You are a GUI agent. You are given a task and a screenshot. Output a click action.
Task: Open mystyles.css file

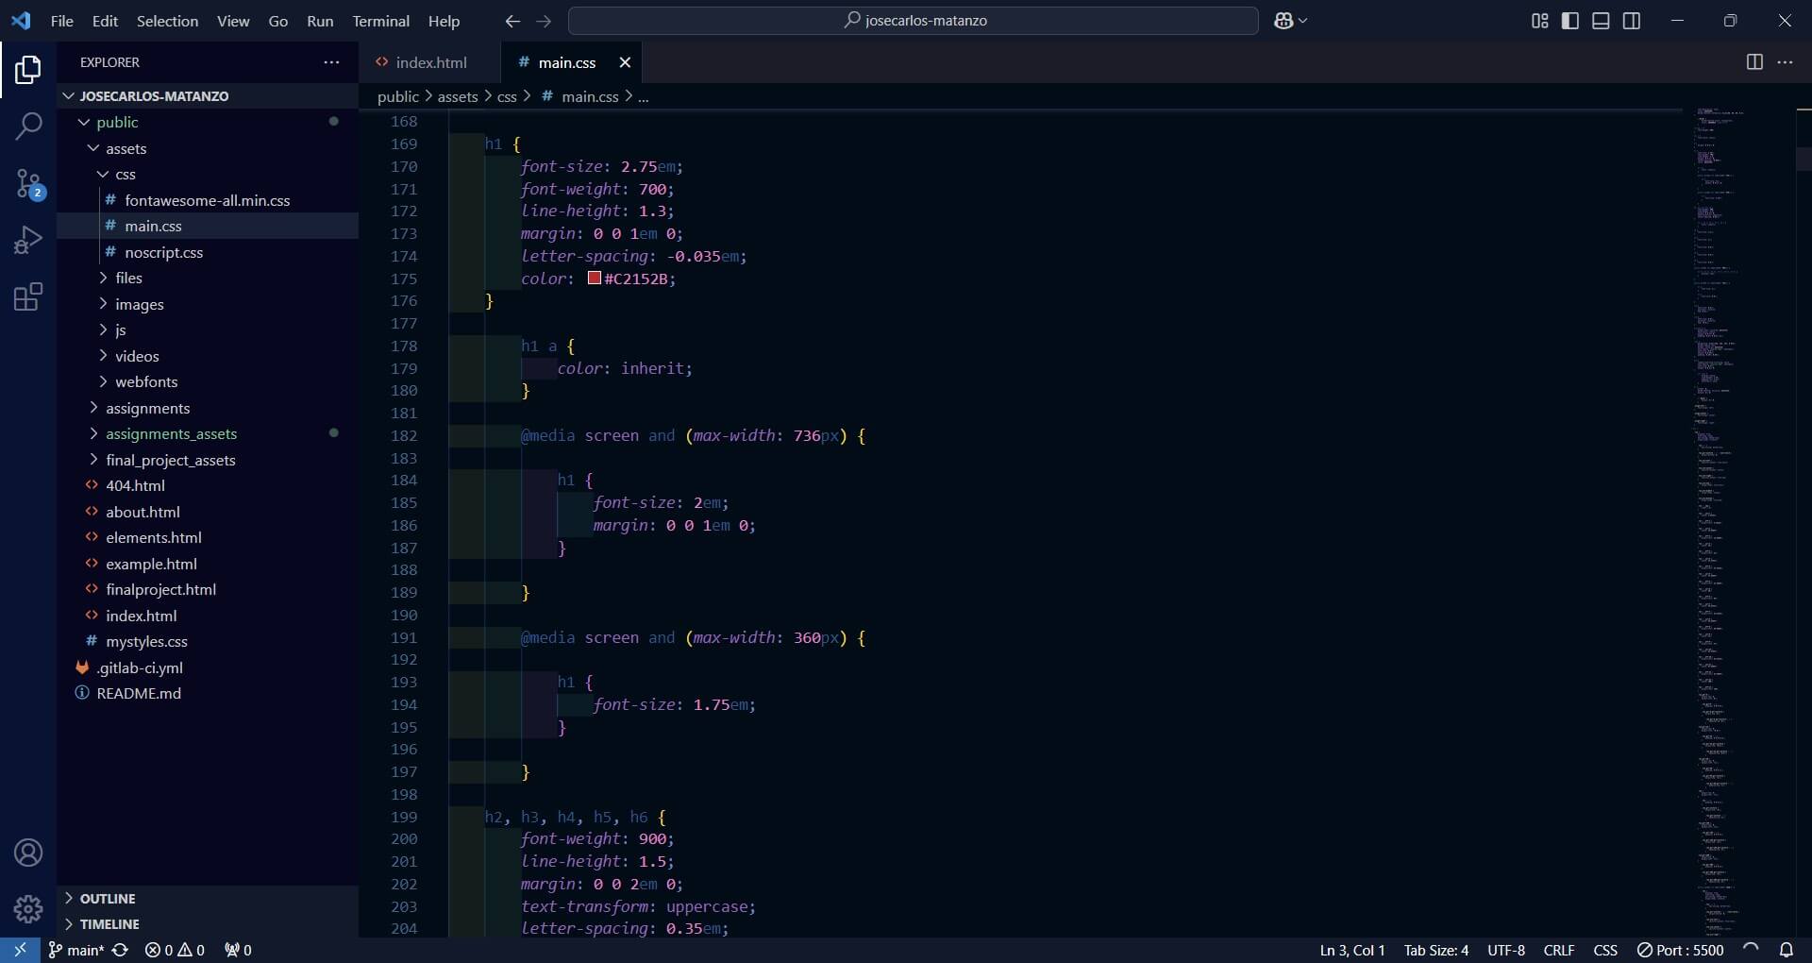click(208, 641)
